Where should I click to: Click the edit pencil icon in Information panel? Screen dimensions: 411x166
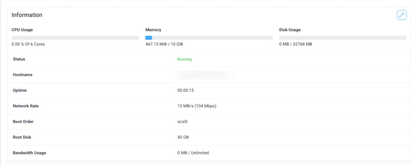coord(401,15)
